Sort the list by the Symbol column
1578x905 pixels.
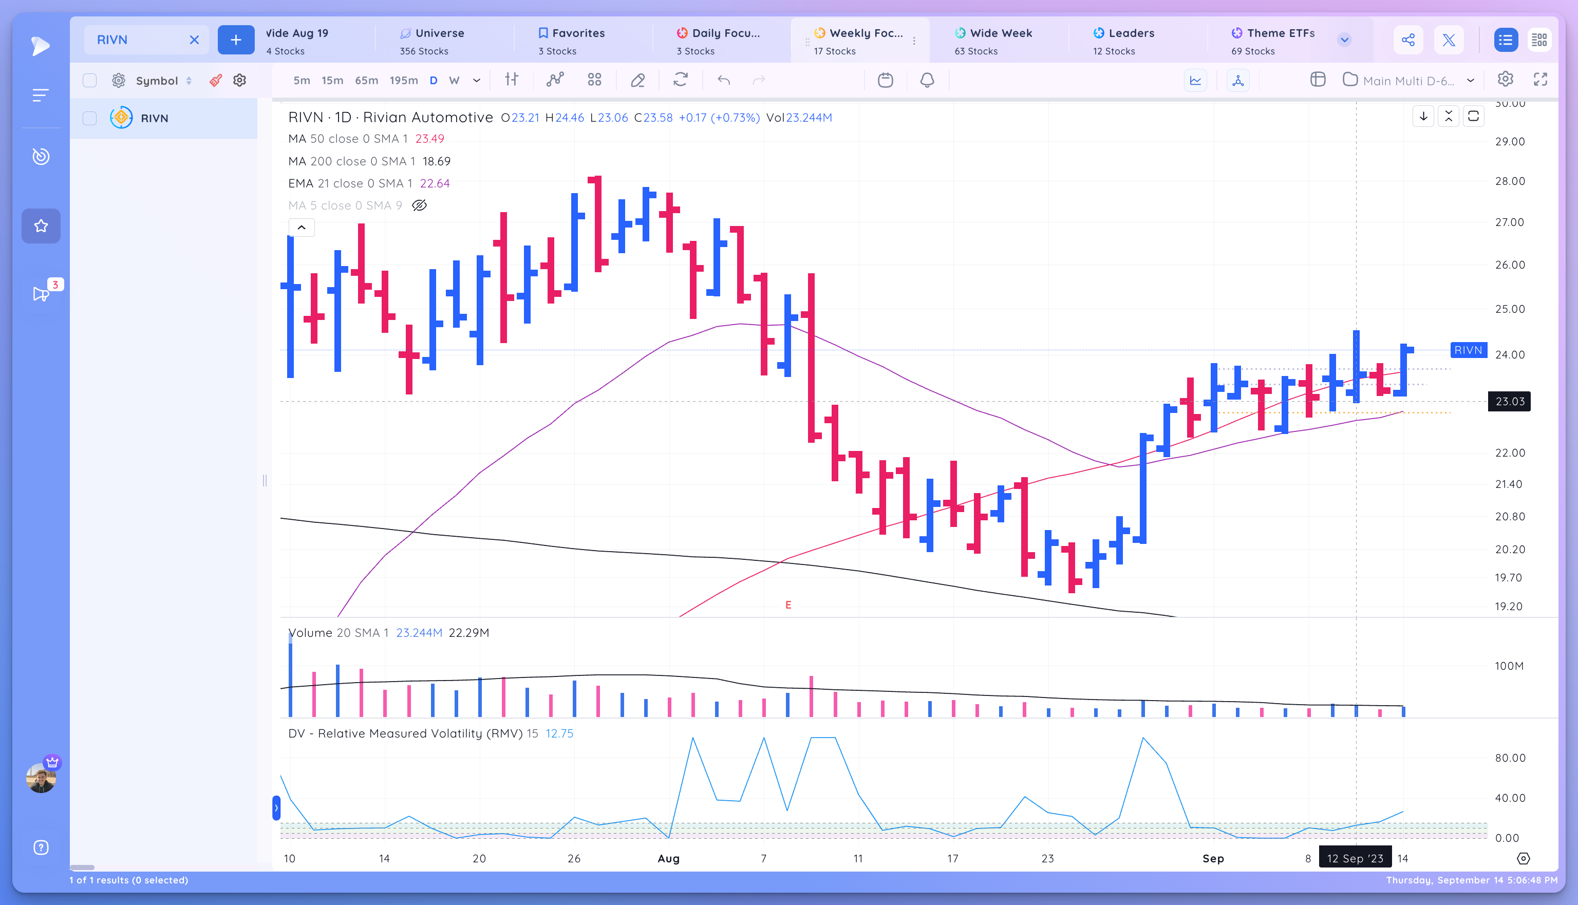click(163, 81)
